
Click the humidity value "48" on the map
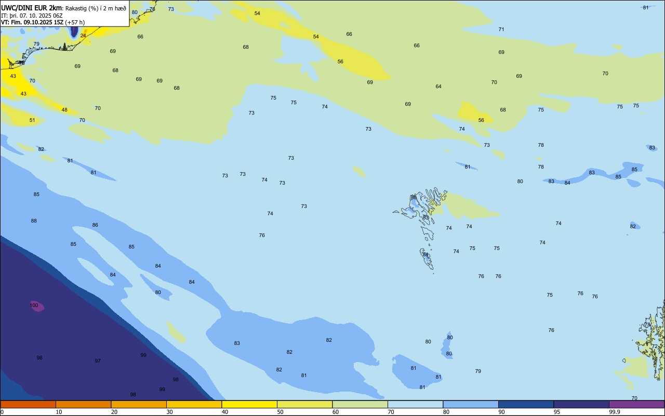coord(64,110)
